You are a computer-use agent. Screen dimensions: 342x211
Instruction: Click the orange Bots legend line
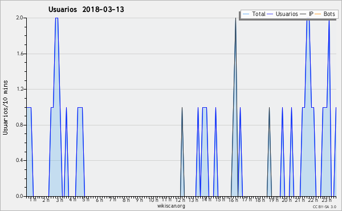[x=318, y=14]
